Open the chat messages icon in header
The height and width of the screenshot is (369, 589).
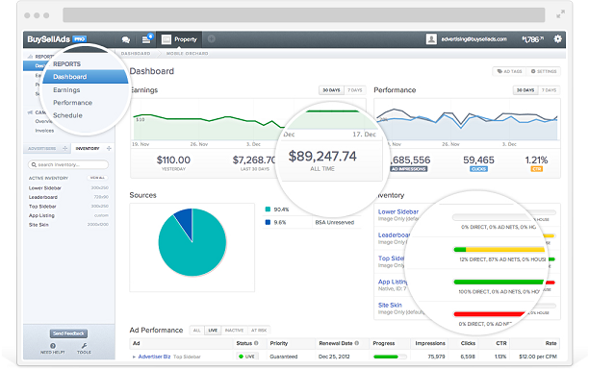click(126, 39)
